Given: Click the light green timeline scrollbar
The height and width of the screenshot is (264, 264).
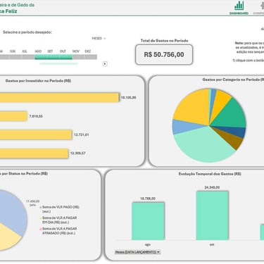Looking at the screenshot, I should coord(58,63).
